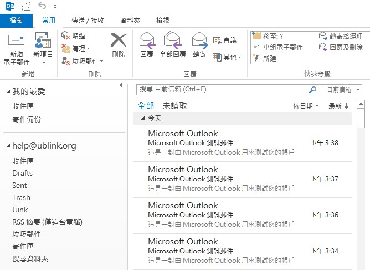Click the New Email (新增電子郵件) icon
The width and height of the screenshot is (370, 270).
click(16, 41)
